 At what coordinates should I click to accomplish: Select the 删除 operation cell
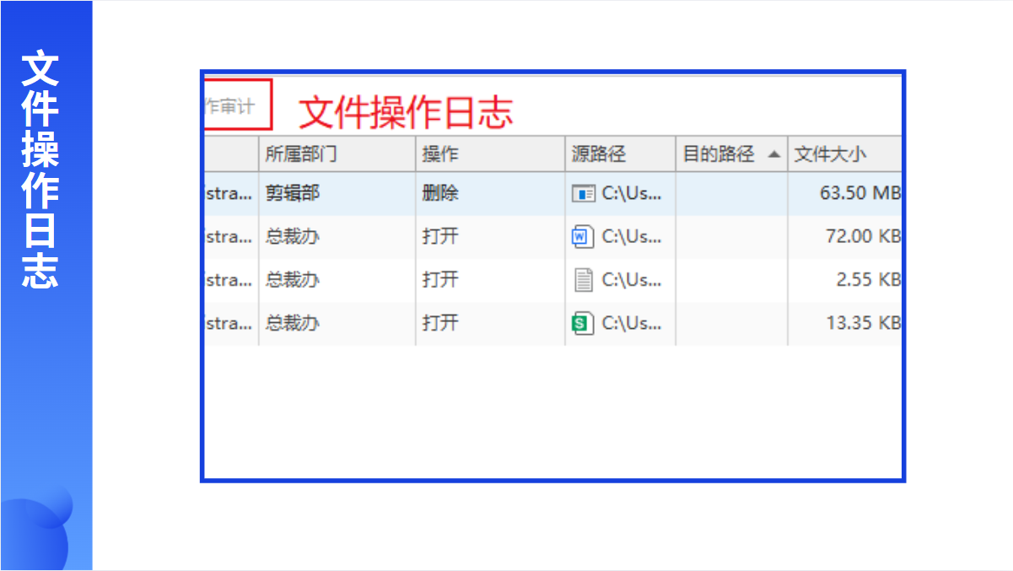[x=440, y=194]
